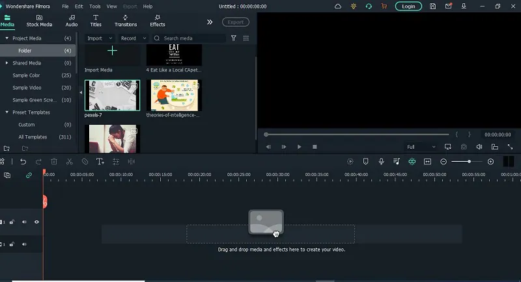Screen dimensions: 521x282
Task: Toggle video track 1 eye visibility
Action: pyautogui.click(x=36, y=222)
